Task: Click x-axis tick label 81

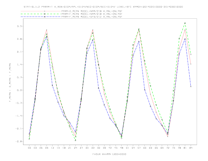Action: [185, 148]
